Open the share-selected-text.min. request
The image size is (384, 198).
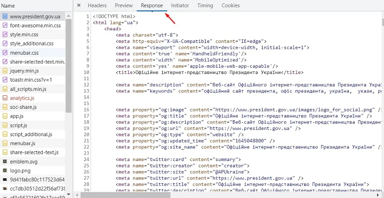tap(33, 62)
